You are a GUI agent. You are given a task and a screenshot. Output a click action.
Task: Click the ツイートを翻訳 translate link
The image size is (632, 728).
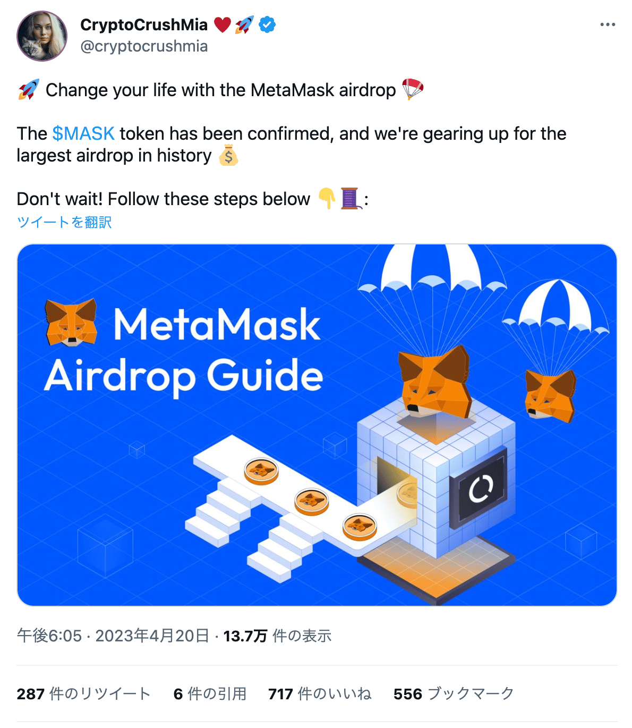(x=64, y=222)
